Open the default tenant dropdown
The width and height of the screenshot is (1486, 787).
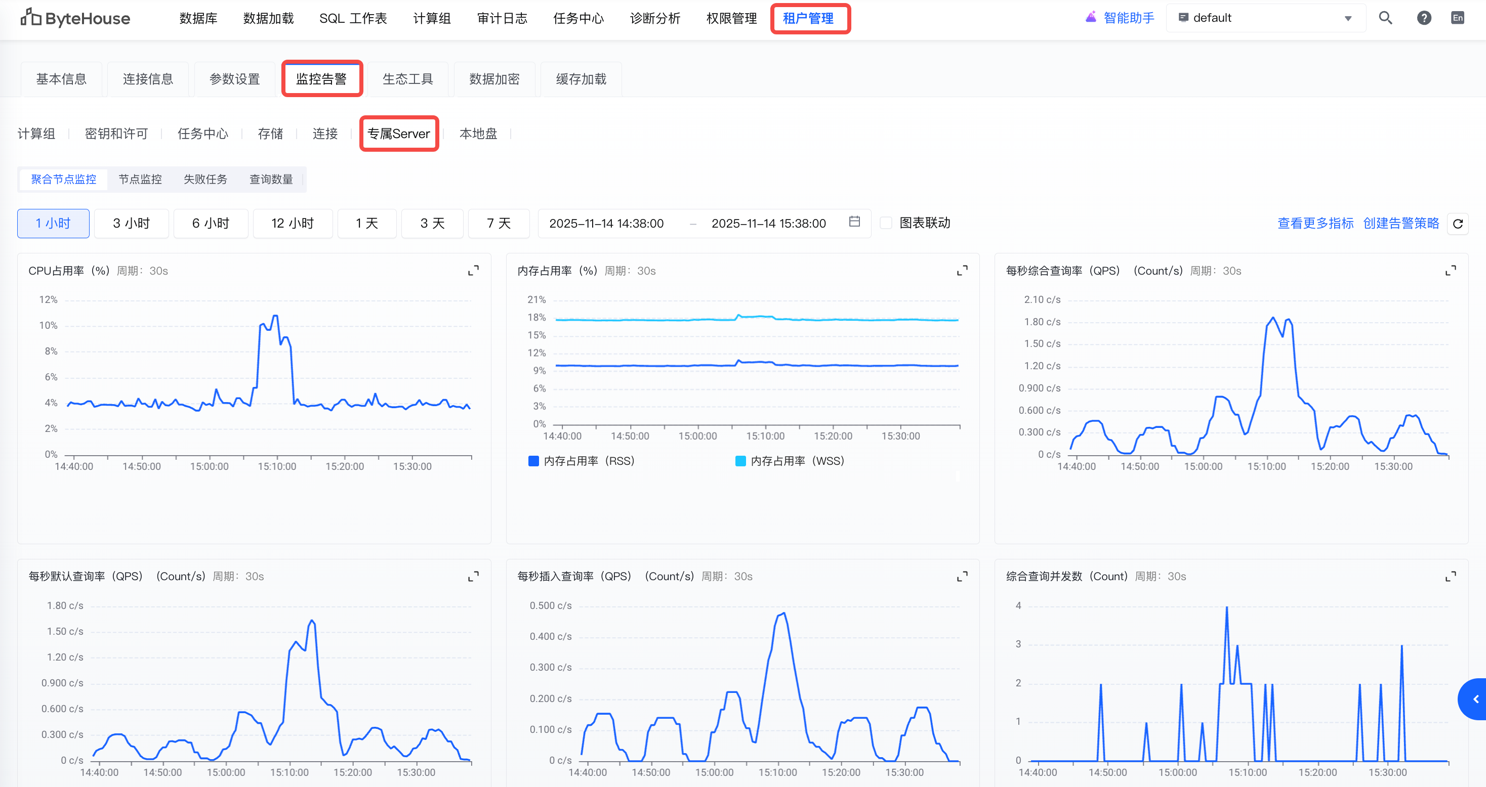(x=1265, y=18)
